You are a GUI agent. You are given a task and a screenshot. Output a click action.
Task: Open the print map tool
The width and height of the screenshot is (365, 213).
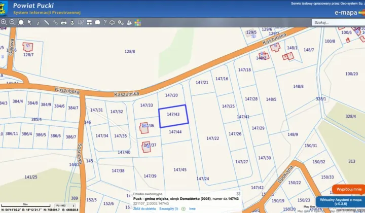(x=63, y=23)
